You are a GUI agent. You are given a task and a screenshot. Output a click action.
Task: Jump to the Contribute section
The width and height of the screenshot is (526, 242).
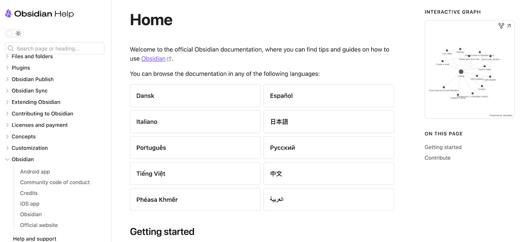tap(437, 158)
